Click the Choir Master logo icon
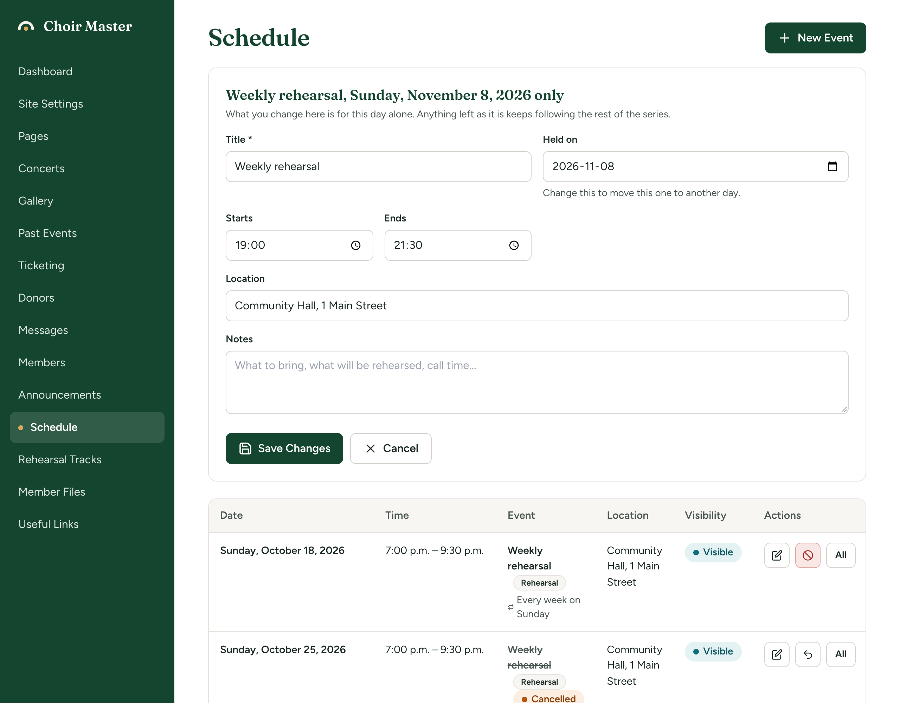The height and width of the screenshot is (703, 900). click(26, 26)
